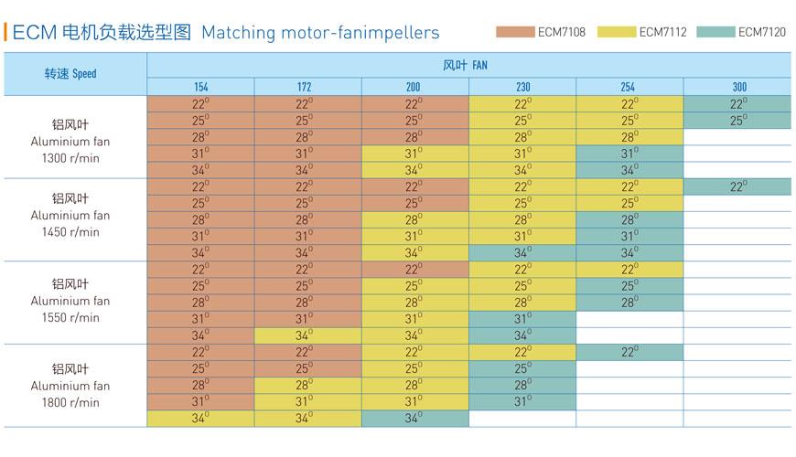Image resolution: width=796 pixels, height=457 pixels.
Task: Click the 风叶 FAN header cell
Action: tap(469, 65)
